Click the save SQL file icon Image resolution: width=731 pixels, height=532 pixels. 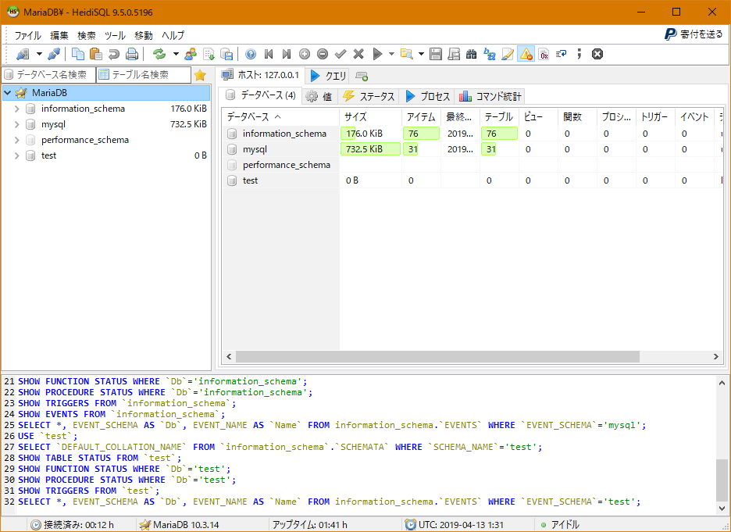(436, 54)
